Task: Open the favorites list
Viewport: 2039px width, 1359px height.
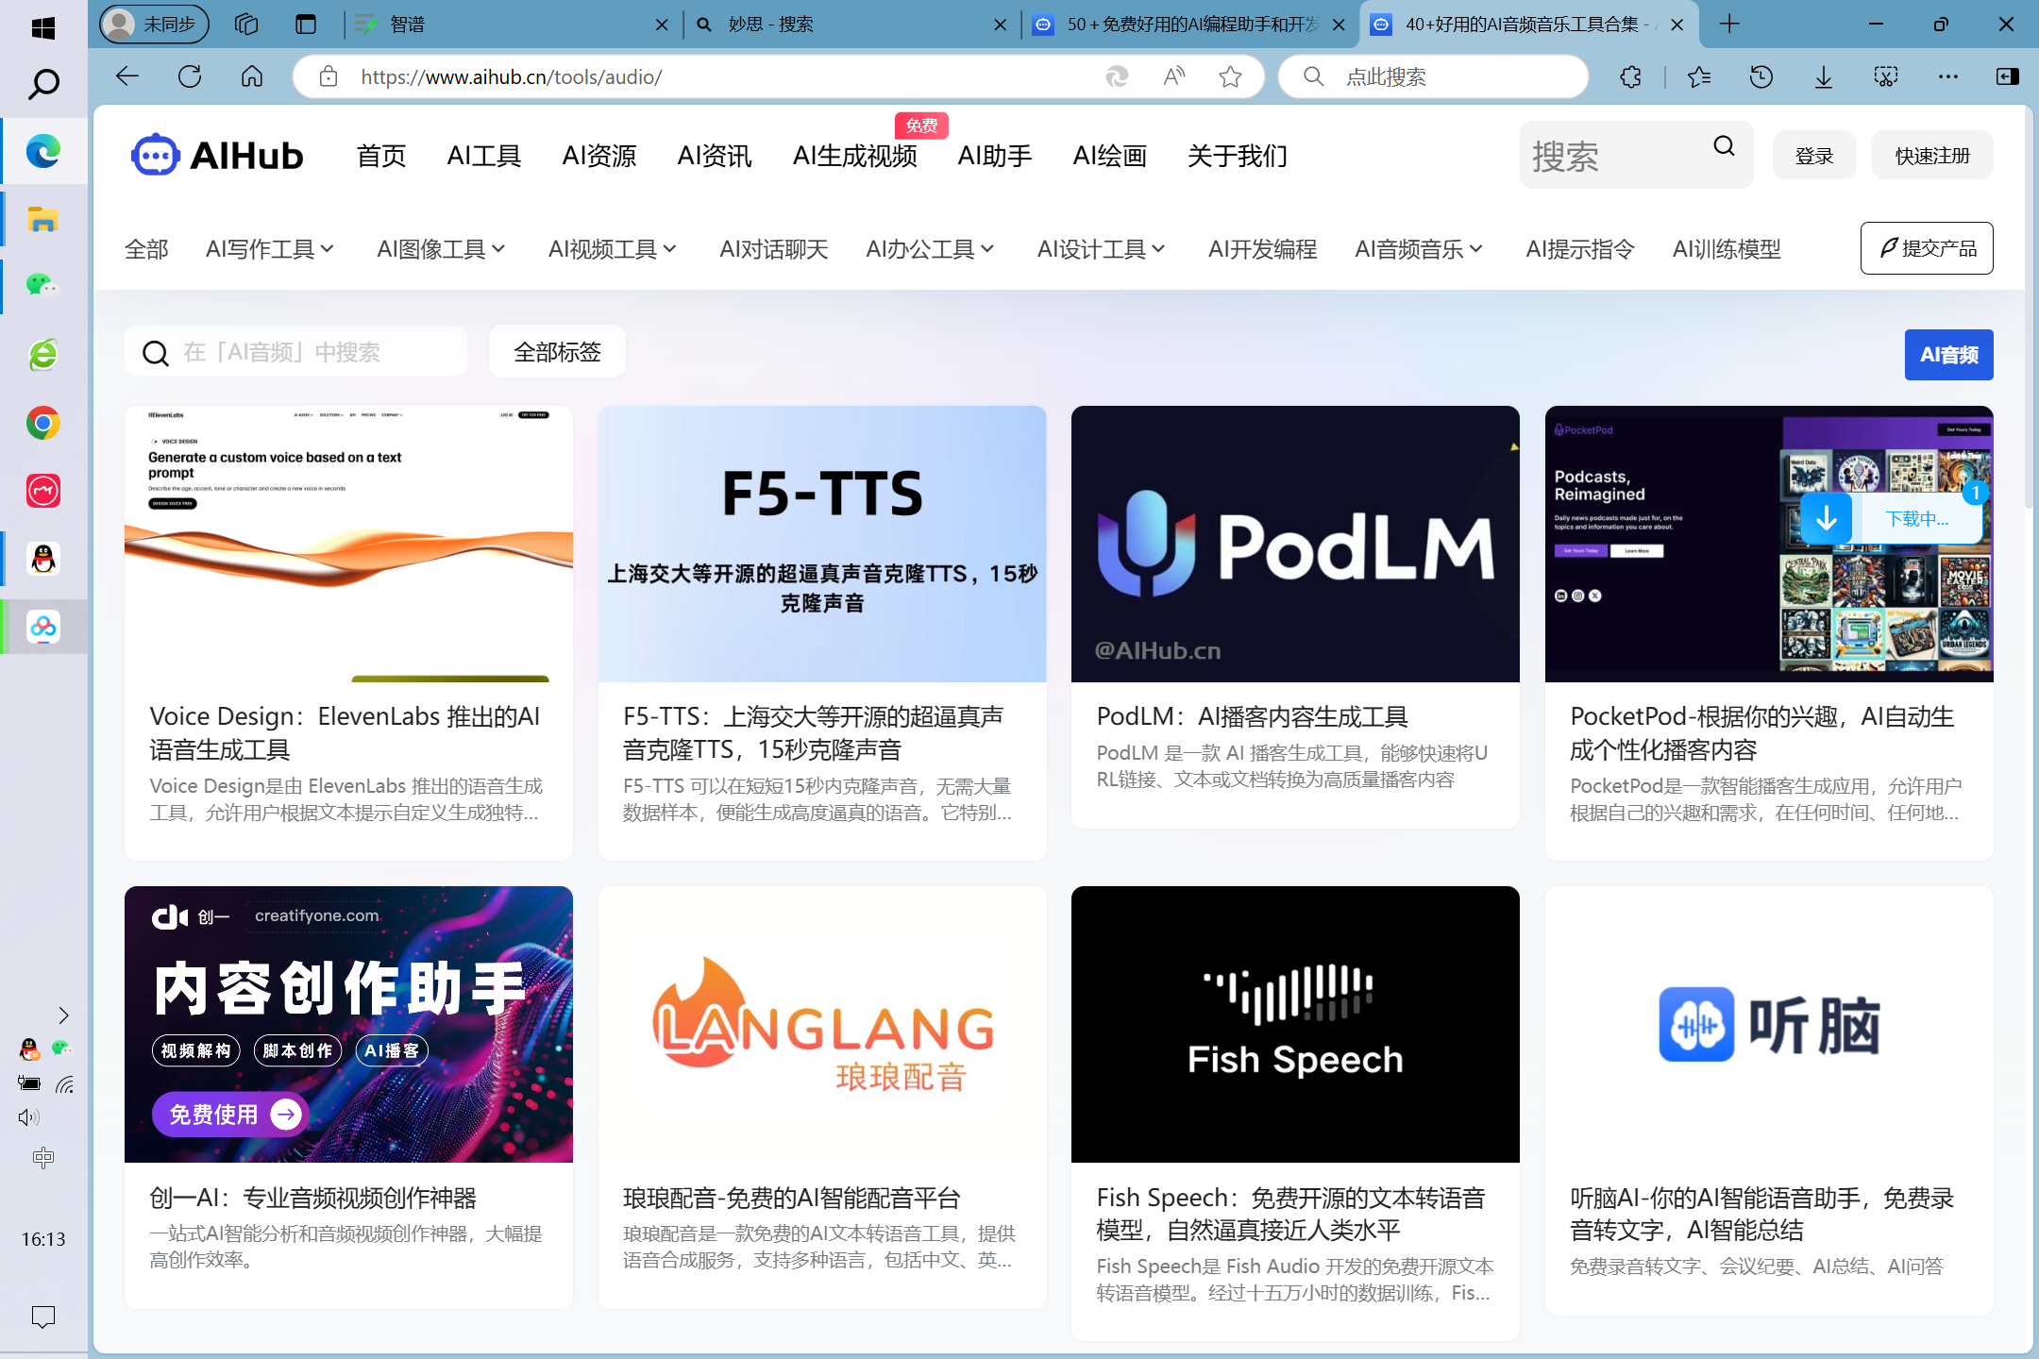Action: point(1699,76)
